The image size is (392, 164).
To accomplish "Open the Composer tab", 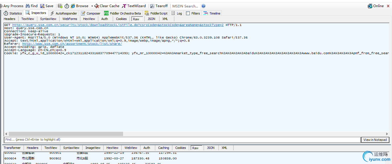I will (91, 13).
